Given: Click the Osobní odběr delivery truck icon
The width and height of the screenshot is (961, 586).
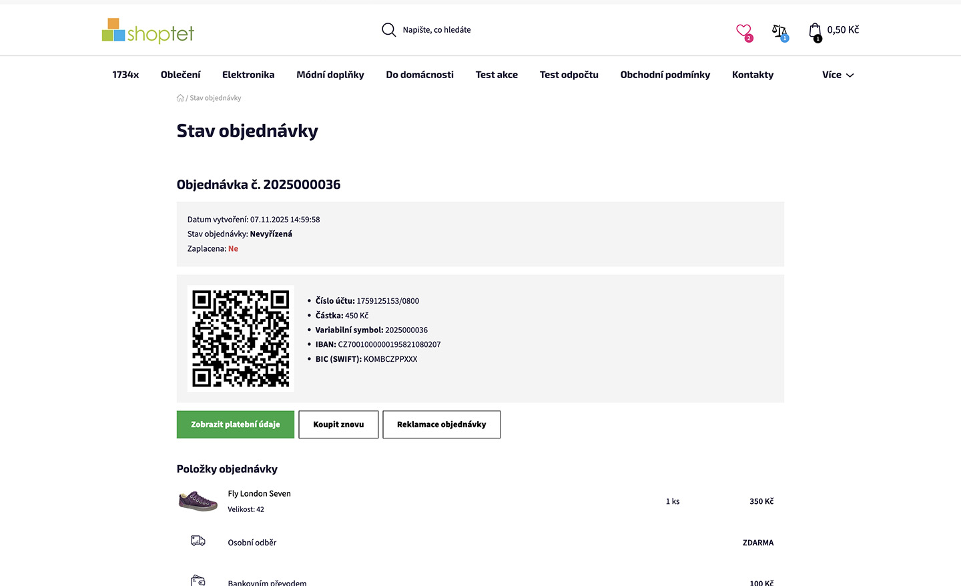Looking at the screenshot, I should (198, 541).
